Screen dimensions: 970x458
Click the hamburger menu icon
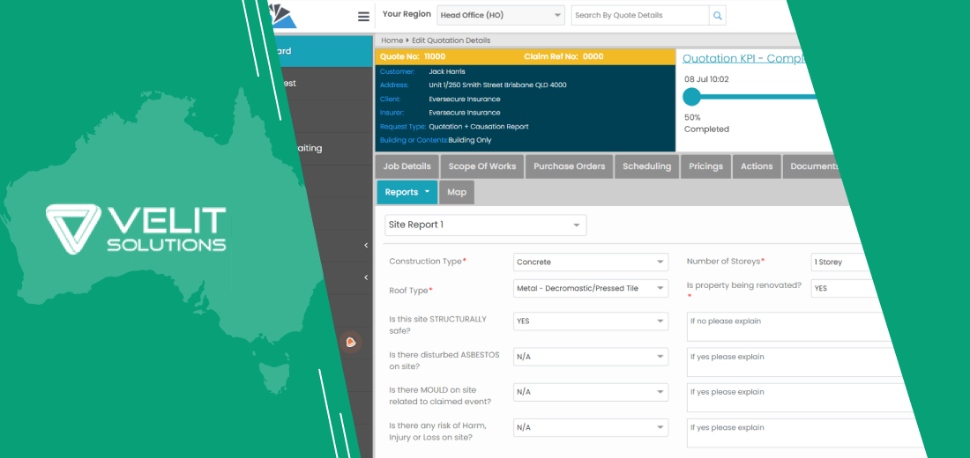click(363, 16)
